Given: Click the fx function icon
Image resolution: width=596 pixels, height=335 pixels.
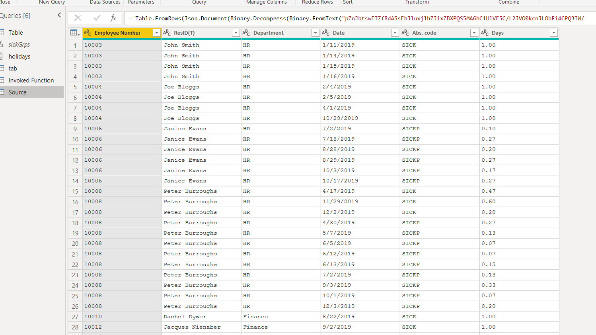Looking at the screenshot, I should point(113,18).
